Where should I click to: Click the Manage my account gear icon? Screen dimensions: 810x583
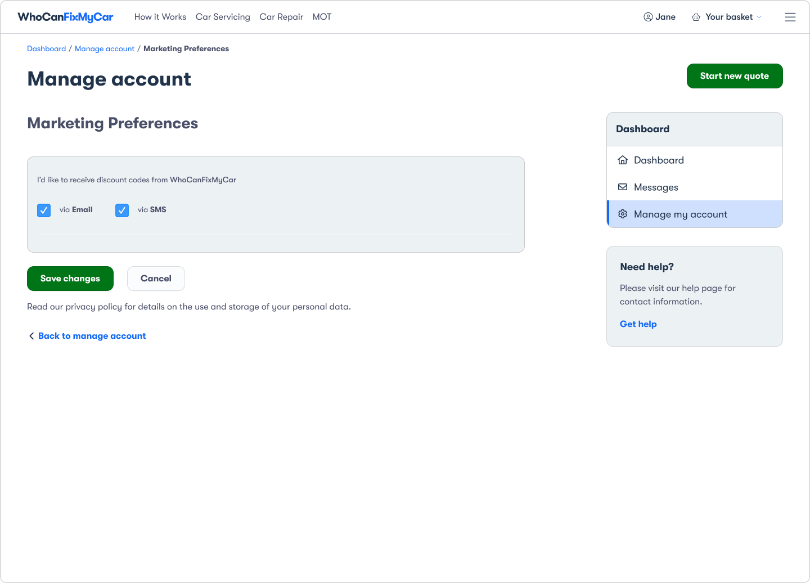point(623,214)
